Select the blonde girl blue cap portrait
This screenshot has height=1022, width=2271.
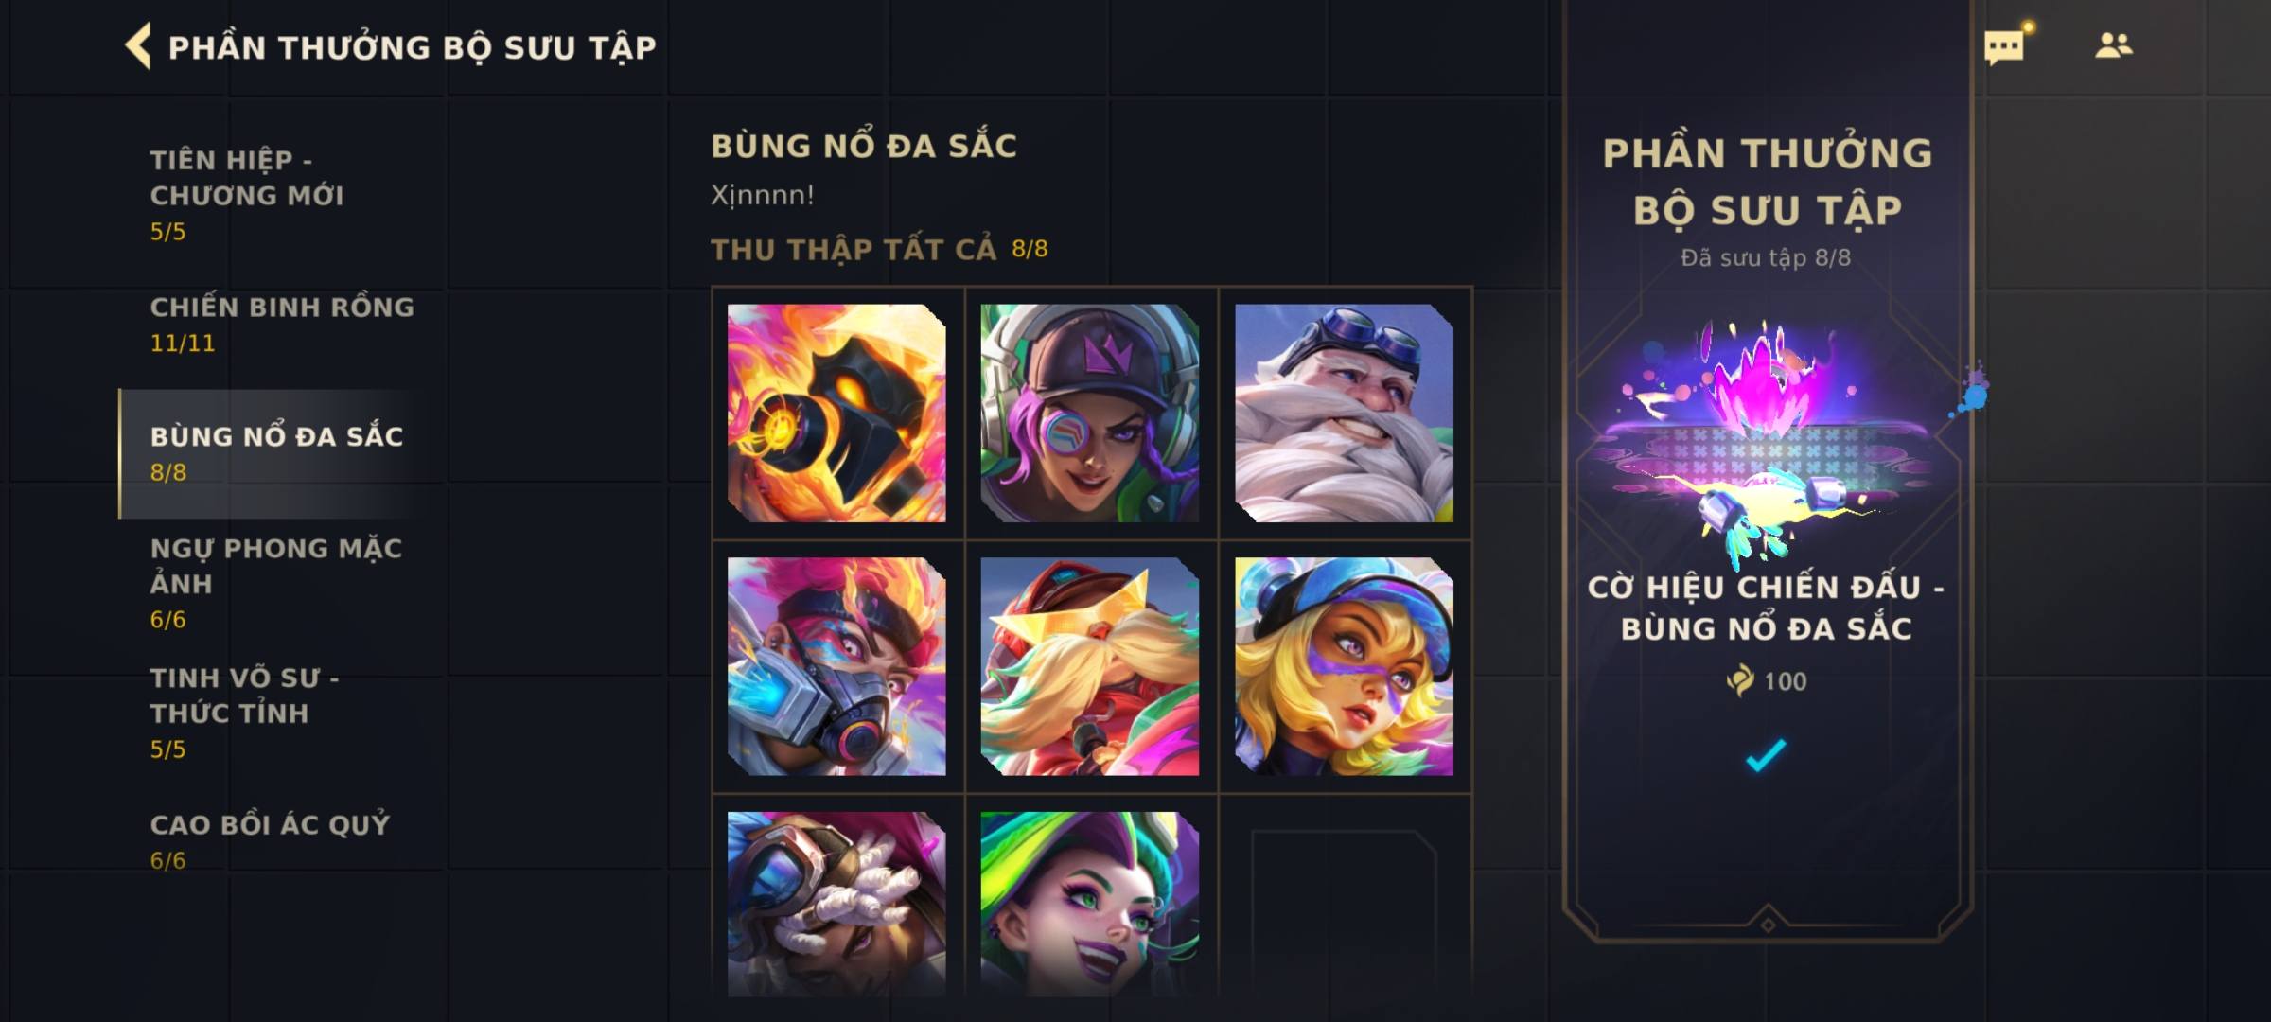click(x=1344, y=666)
